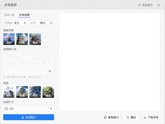Choose the 写实 style thumbnail
Screen dimensions: 165x124
click(35, 39)
